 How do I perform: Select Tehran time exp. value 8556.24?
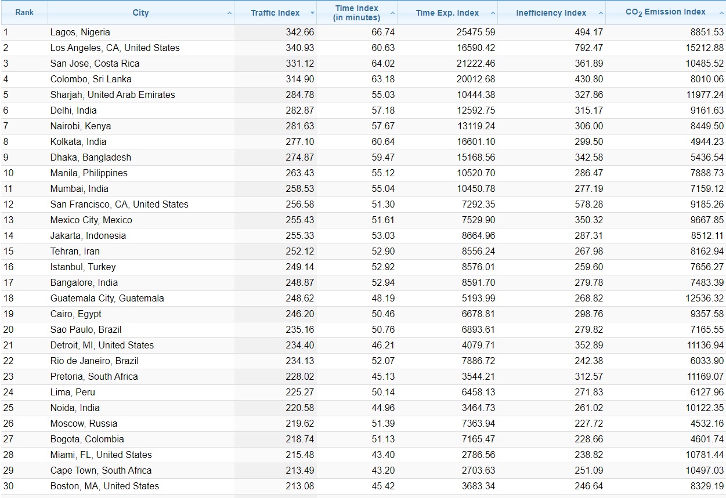478,251
